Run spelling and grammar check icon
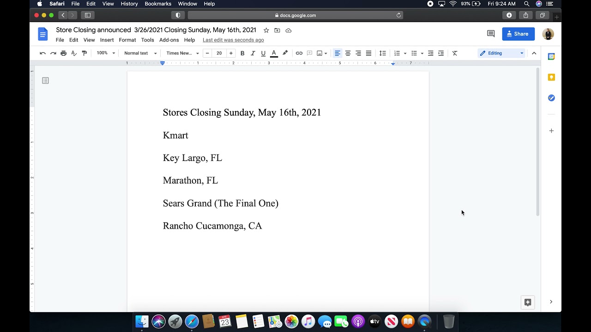Viewport: 591px width, 332px height. point(74,53)
